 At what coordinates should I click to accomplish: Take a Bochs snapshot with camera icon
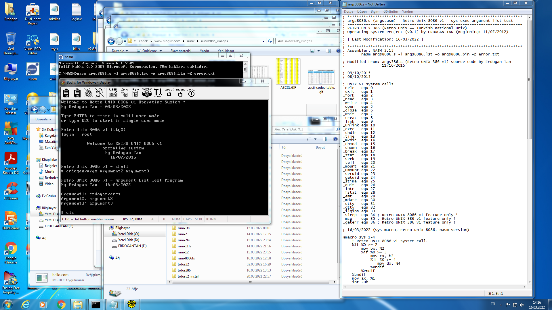point(147,93)
